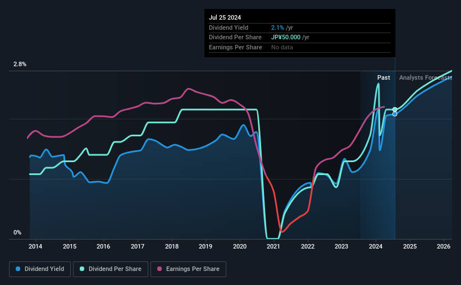Click the Past region label
The image size is (461, 285).
coord(384,77)
